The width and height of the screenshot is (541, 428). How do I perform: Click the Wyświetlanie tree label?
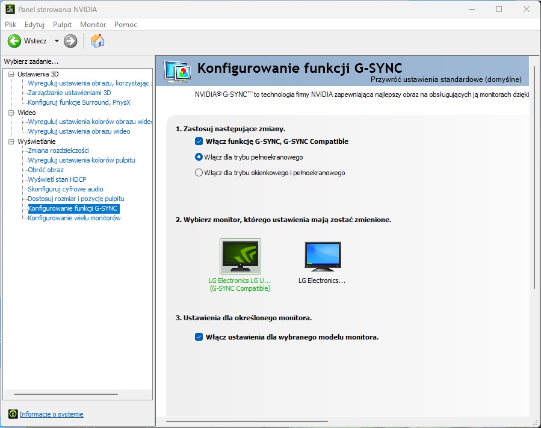[37, 141]
